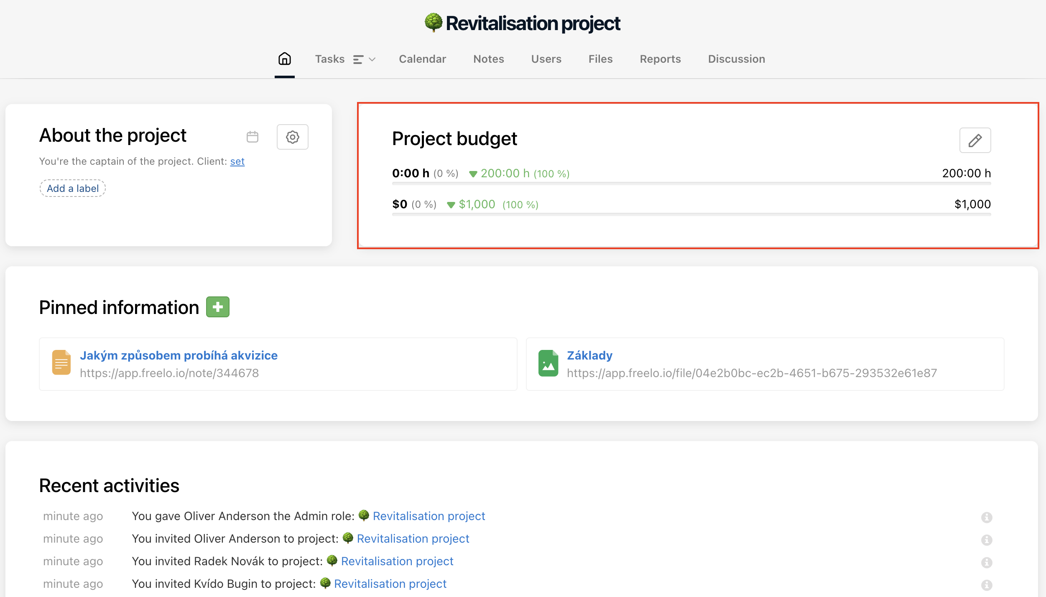
Task: Show info for Kvído Bugin invitation activity
Action: [987, 585]
